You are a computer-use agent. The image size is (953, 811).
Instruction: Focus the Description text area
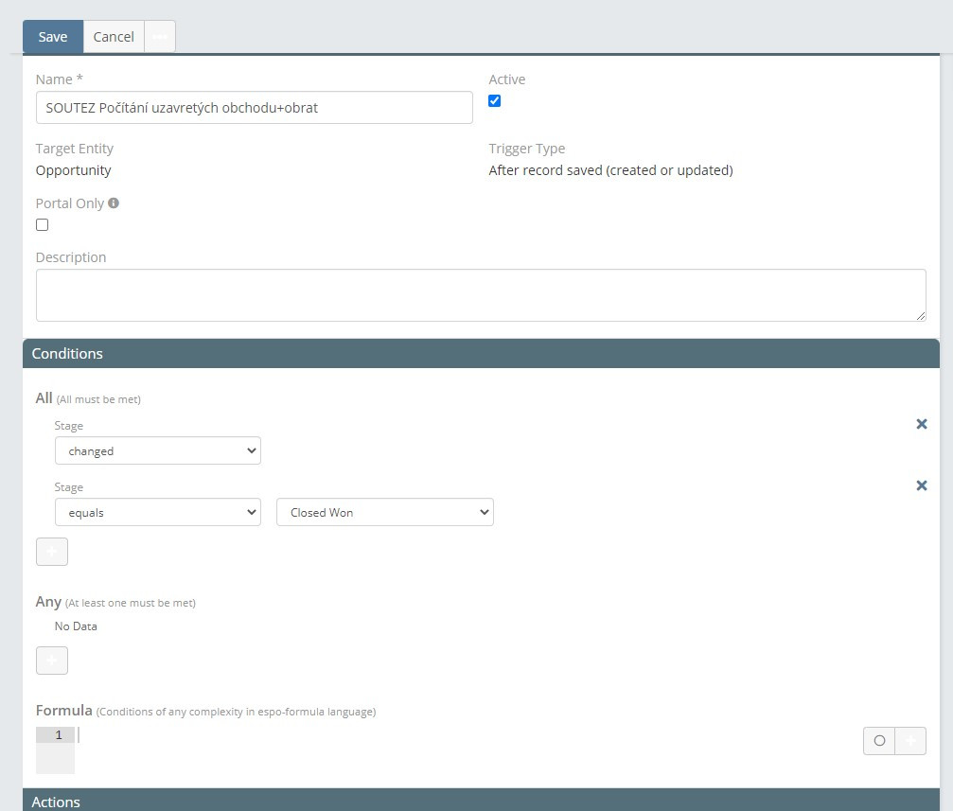point(481,295)
